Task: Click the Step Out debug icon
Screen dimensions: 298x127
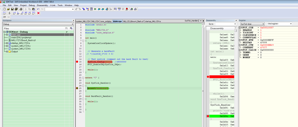Action: point(22,13)
